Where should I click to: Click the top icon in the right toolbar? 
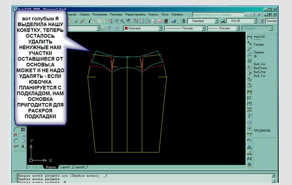(249, 37)
